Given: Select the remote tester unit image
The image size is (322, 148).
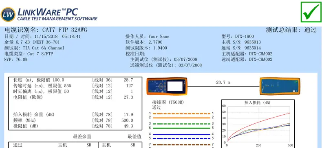Looking at the screenshot, I should click(x=280, y=86).
